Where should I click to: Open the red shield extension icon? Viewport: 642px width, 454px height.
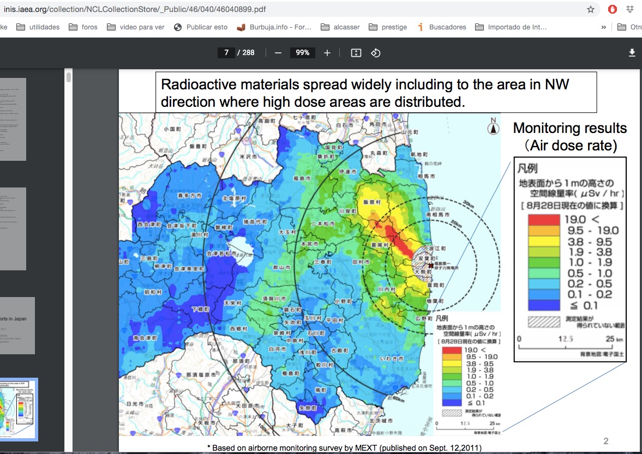click(613, 9)
